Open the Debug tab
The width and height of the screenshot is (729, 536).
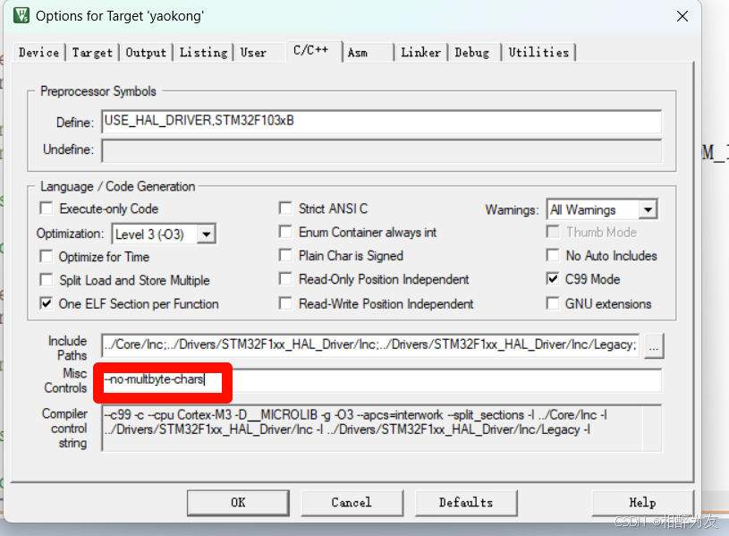[472, 53]
